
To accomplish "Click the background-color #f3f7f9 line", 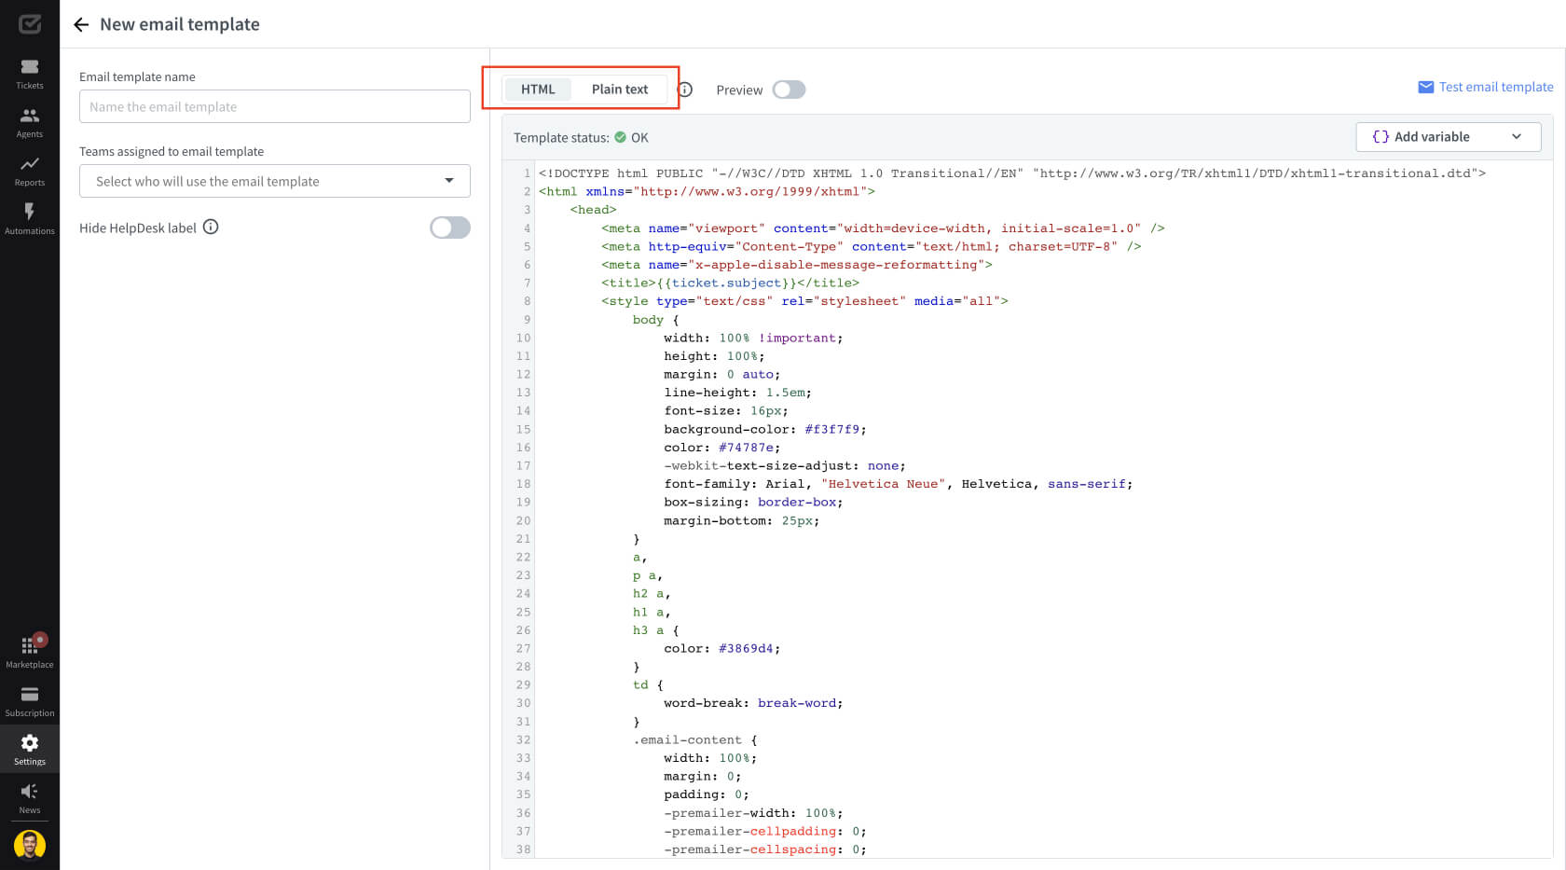I will click(x=764, y=429).
